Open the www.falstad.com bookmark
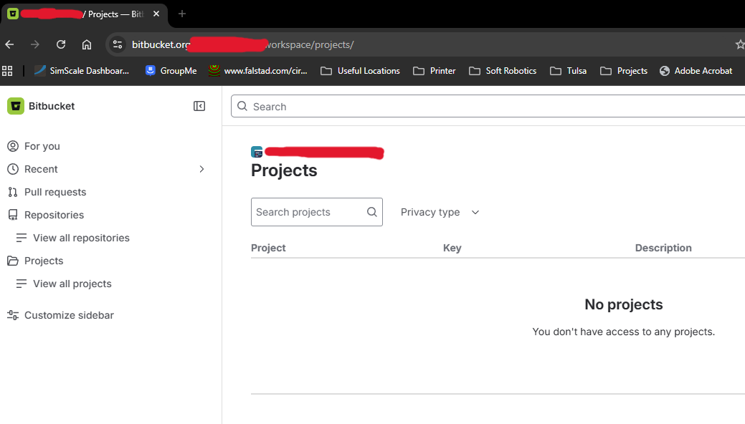The width and height of the screenshot is (745, 424). (258, 71)
